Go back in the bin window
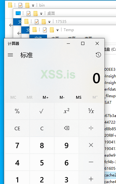 pyautogui.click(x=11, y=25)
